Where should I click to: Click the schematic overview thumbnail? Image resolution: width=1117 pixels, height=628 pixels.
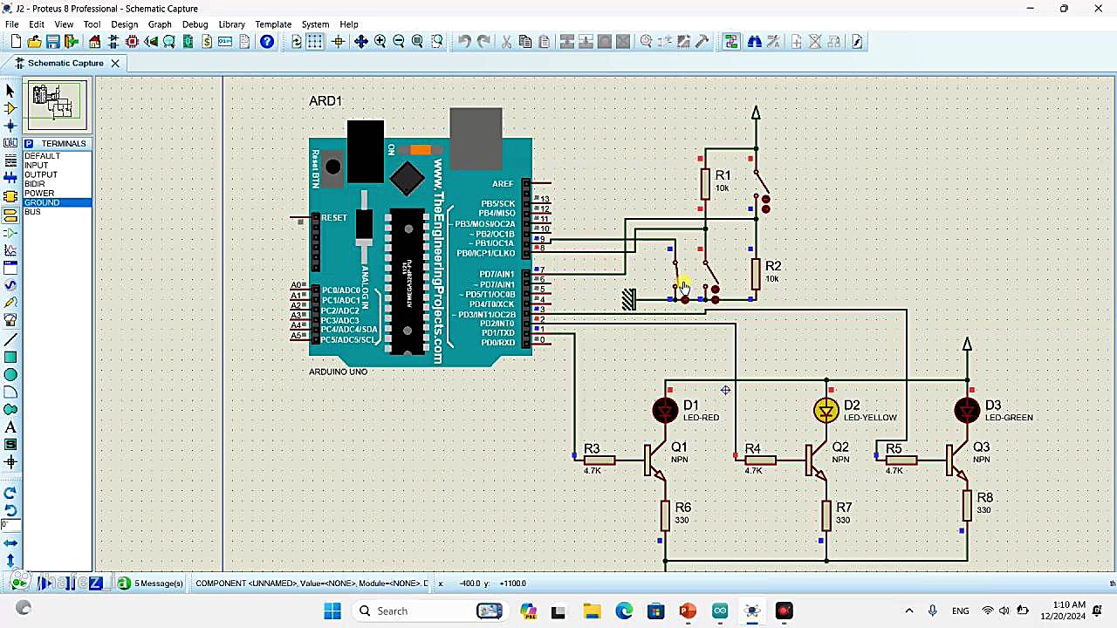pos(57,106)
